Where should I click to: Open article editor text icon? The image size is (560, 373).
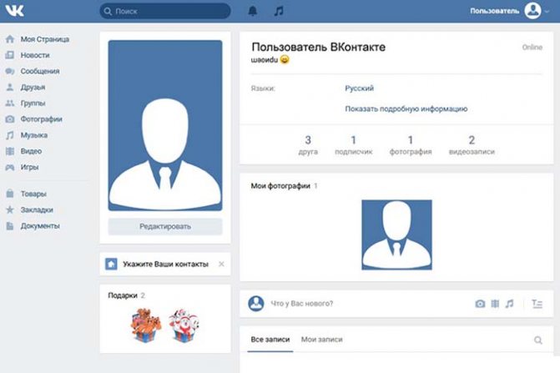pos(537,304)
